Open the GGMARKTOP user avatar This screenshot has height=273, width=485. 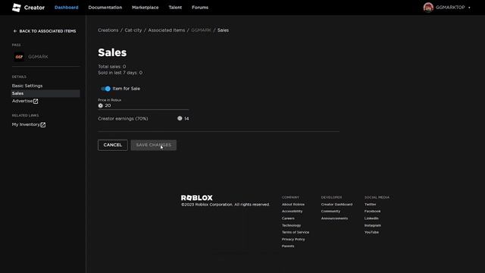(x=428, y=8)
